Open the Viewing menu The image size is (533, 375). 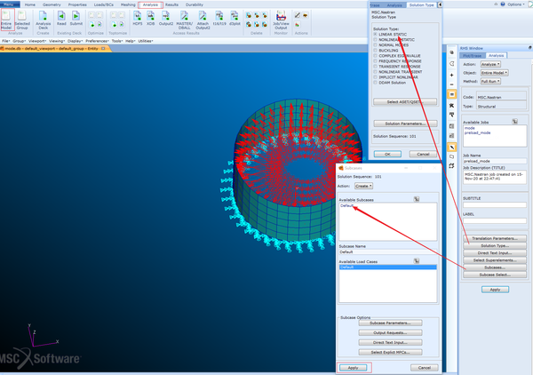tap(57, 41)
